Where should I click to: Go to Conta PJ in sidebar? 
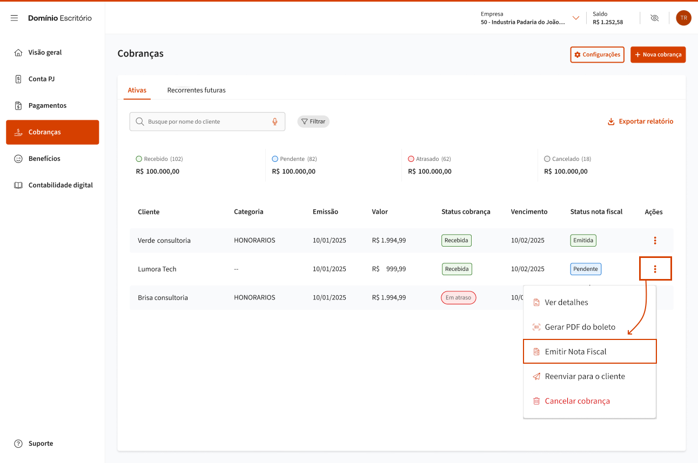point(41,79)
